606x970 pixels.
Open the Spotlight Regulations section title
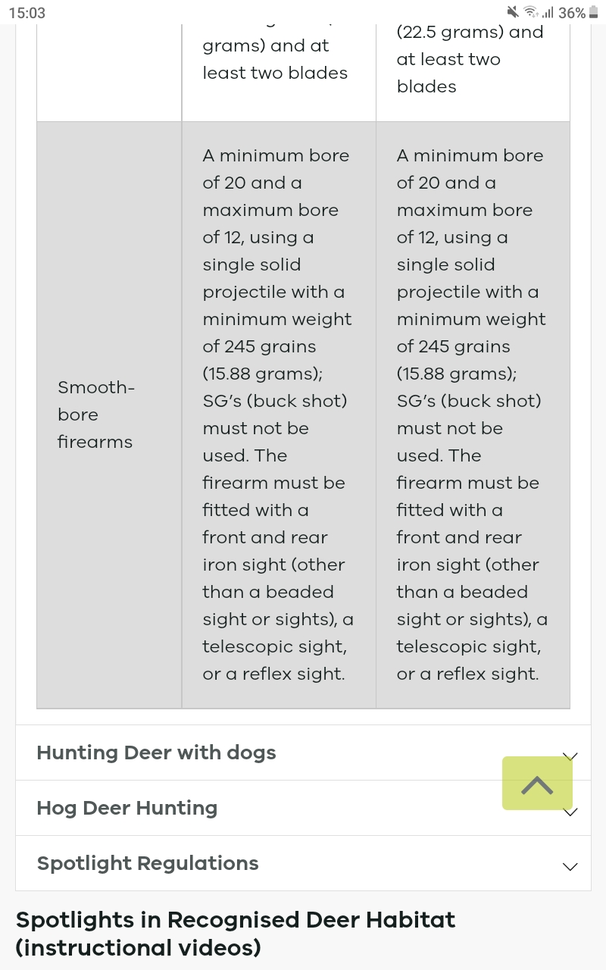148,863
